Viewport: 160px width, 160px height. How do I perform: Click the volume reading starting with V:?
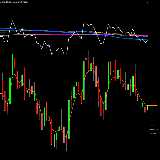pos(154,130)
